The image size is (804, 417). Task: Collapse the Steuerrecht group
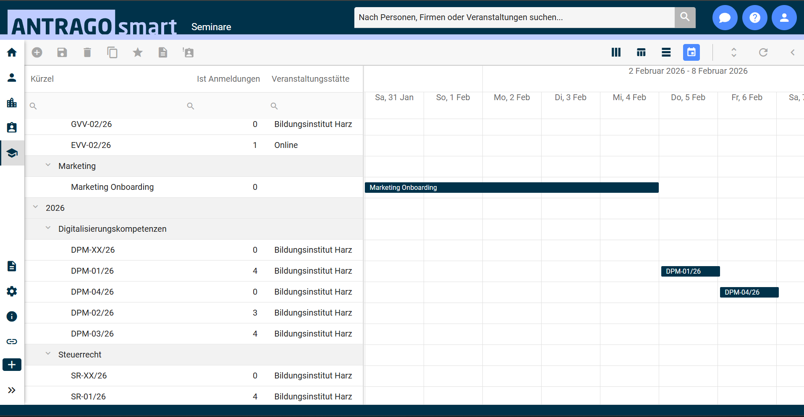point(48,354)
